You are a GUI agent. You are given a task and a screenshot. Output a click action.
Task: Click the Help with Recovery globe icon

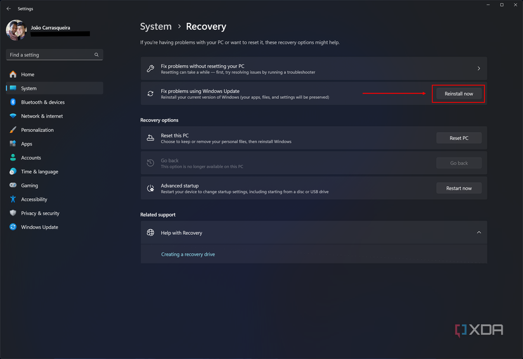click(150, 232)
